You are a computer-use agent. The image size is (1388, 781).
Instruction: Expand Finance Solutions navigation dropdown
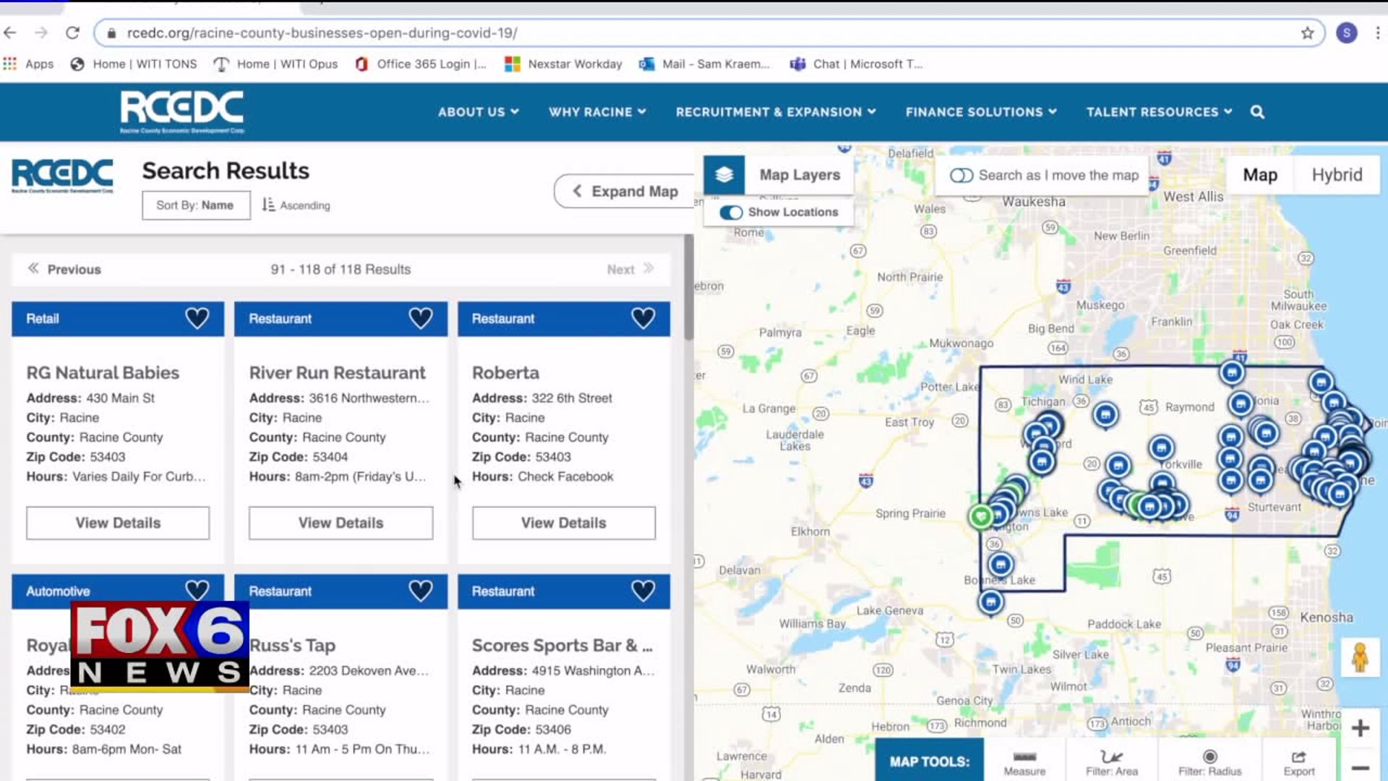coord(980,112)
